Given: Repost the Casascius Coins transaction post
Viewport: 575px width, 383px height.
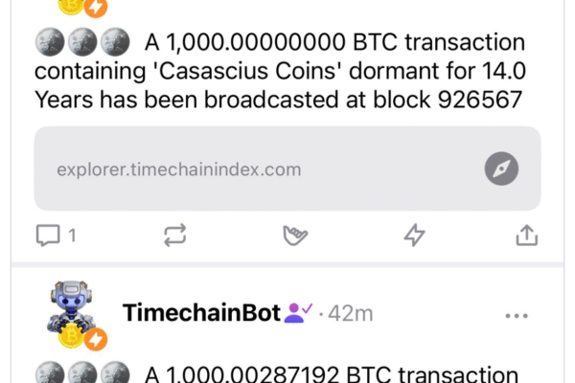Looking at the screenshot, I should 175,236.
